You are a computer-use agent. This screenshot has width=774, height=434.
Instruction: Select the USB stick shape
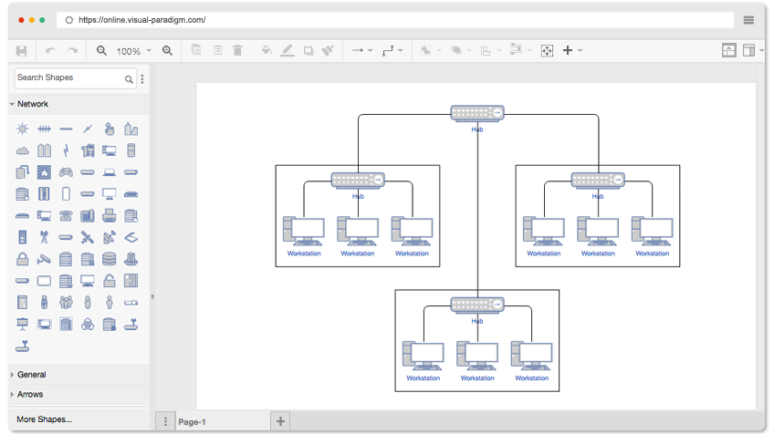click(44, 303)
